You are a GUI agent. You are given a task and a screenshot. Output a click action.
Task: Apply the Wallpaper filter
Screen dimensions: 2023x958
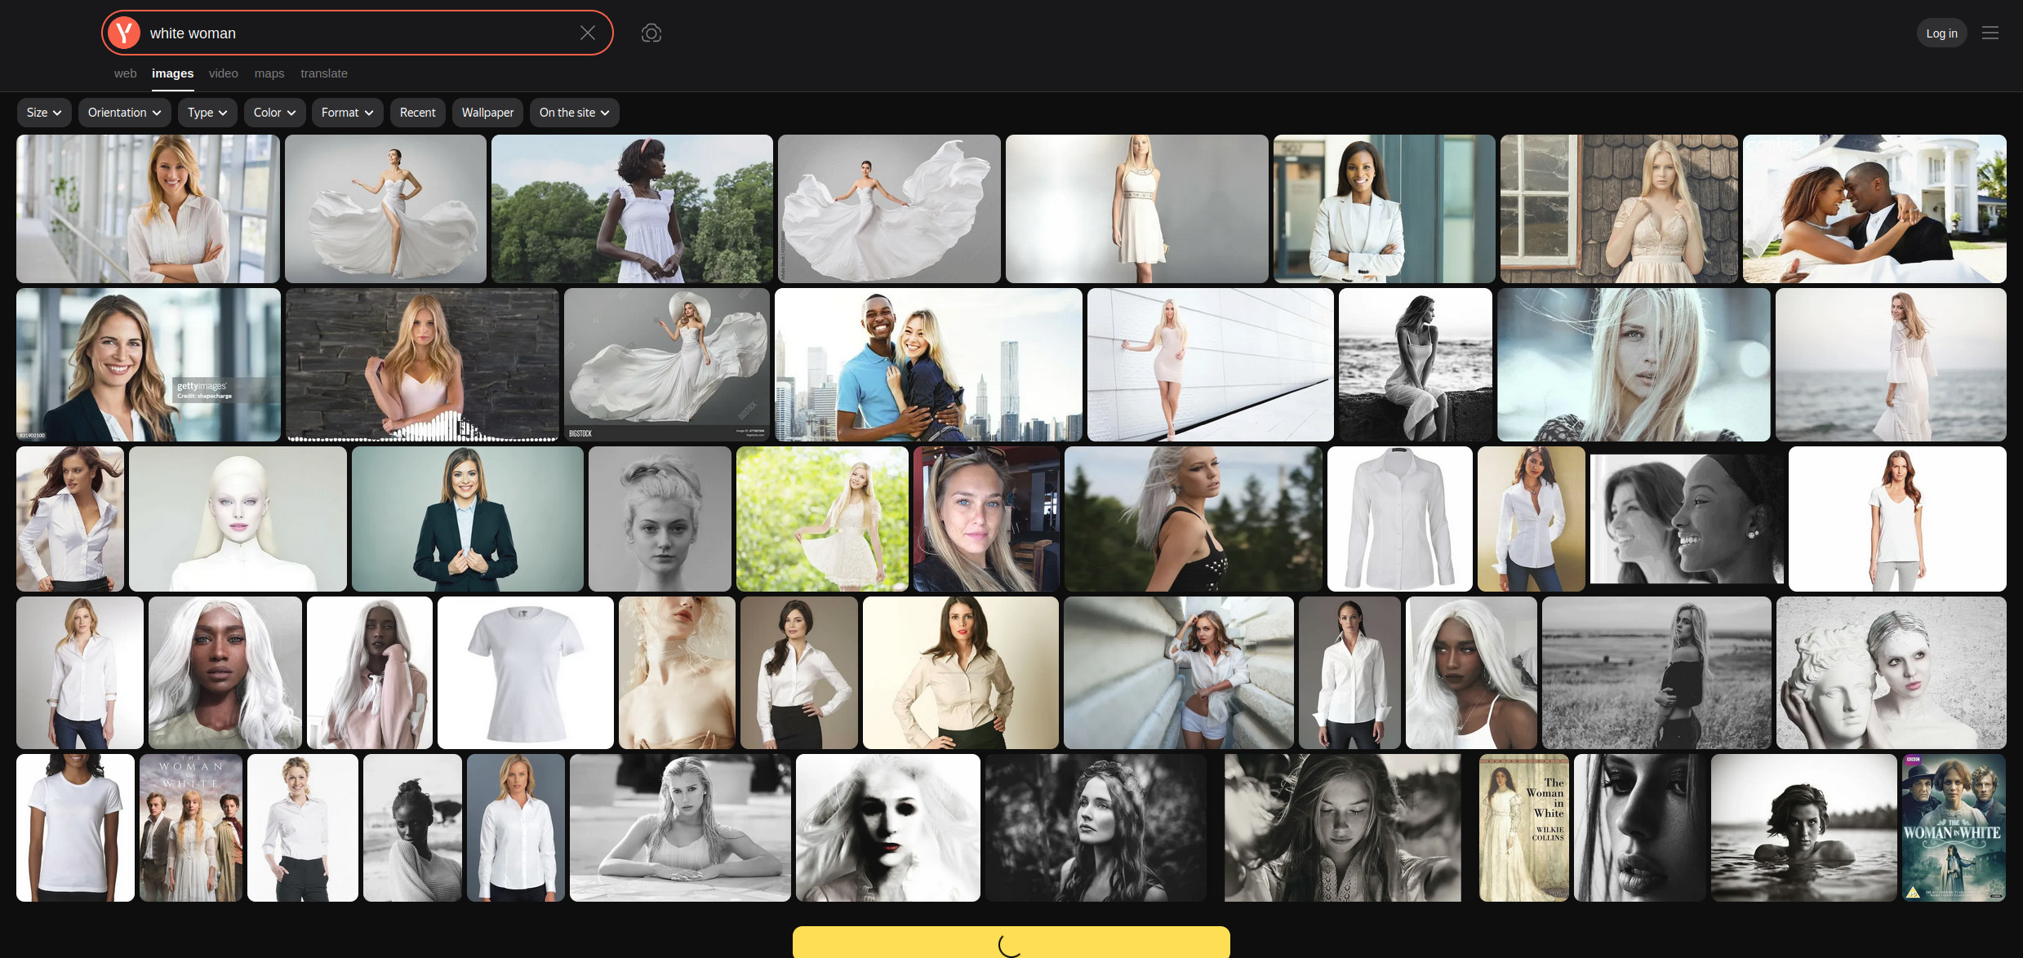(487, 113)
